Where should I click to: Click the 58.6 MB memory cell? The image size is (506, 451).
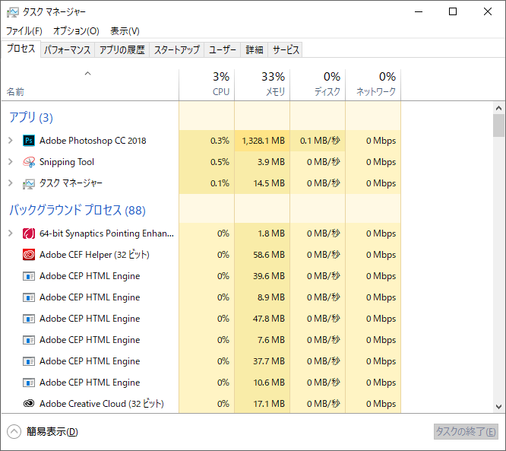point(262,255)
